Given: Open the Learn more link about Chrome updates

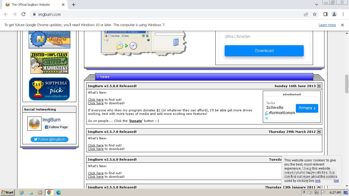Looking at the screenshot, I should 327,25.
